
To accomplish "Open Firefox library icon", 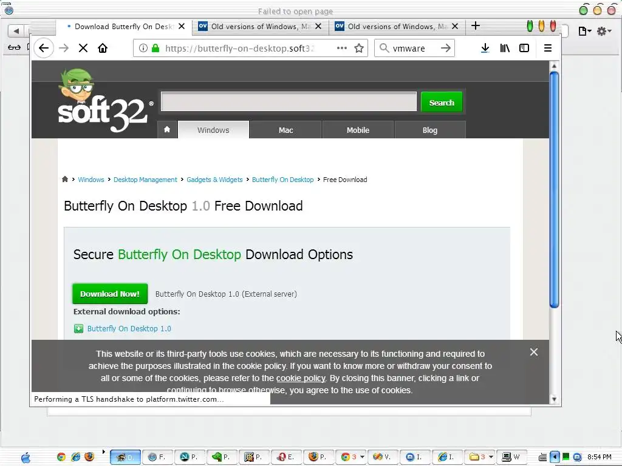I will tap(505, 49).
